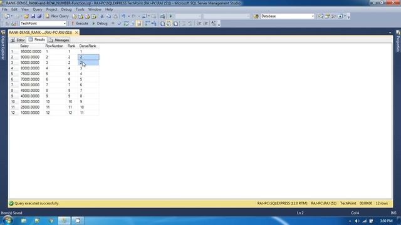Image resolution: width=401 pixels, height=225 pixels.
Task: Open File Explorer from taskbar
Action: [24, 221]
